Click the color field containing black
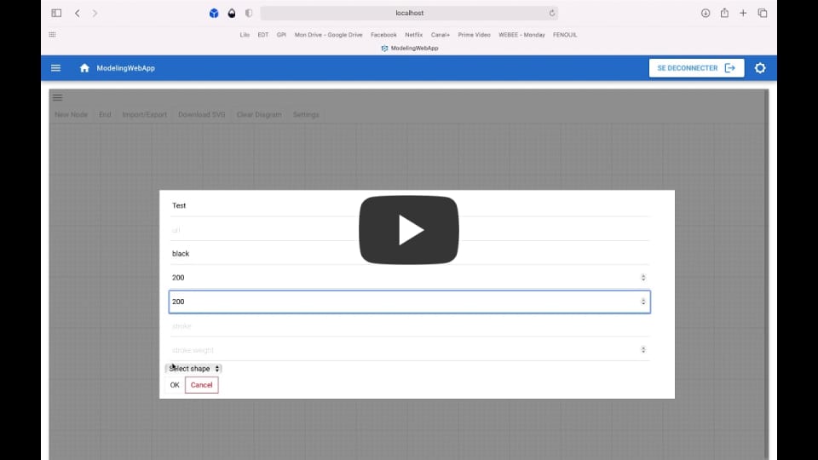Image resolution: width=818 pixels, height=460 pixels. (x=410, y=254)
